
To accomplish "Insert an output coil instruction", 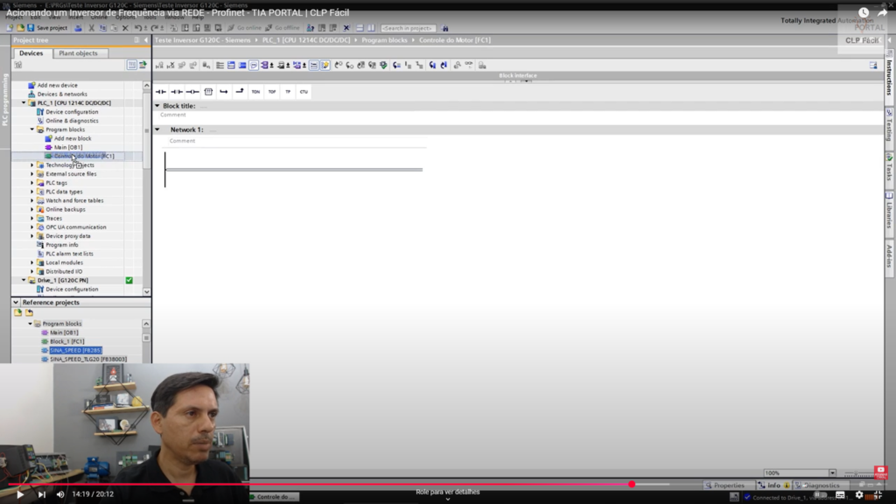I will click(192, 91).
